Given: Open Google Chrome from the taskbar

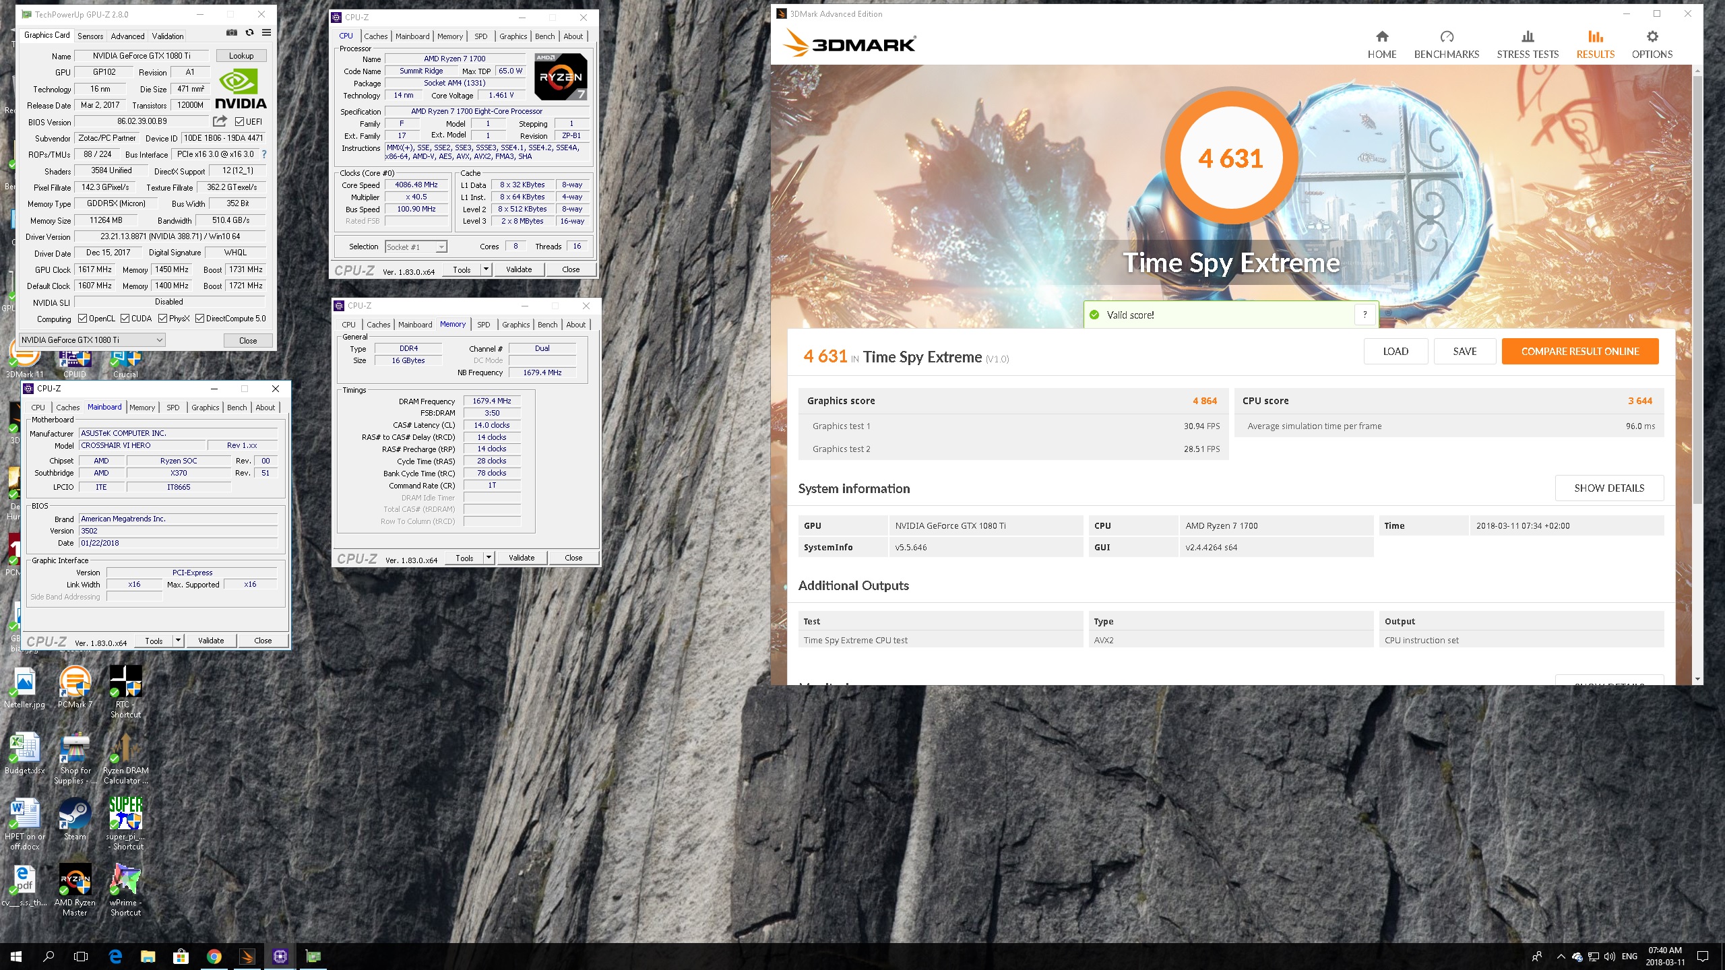Looking at the screenshot, I should coord(214,956).
